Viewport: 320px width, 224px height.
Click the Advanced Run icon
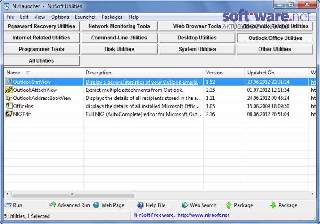[x=52, y=205]
